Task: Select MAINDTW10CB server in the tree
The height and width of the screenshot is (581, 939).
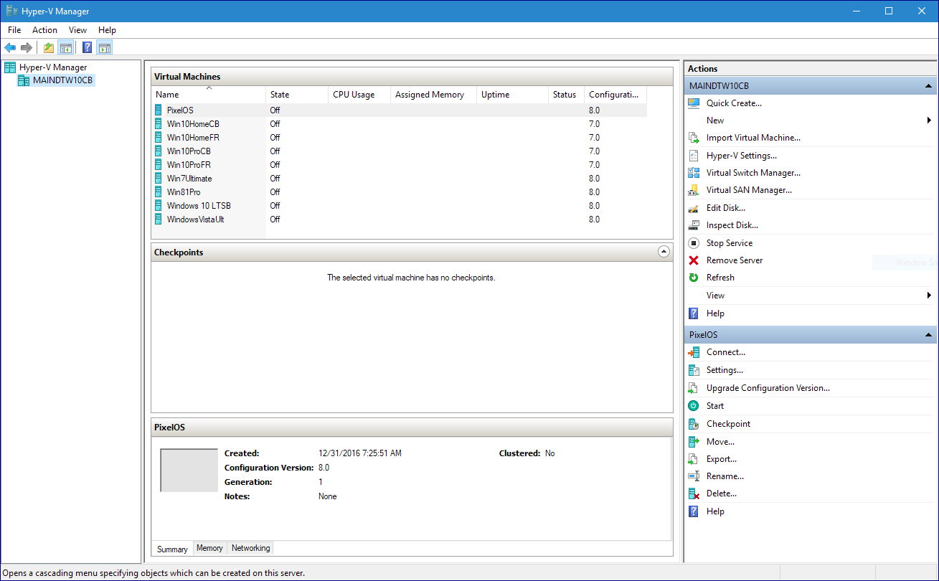Action: (62, 80)
